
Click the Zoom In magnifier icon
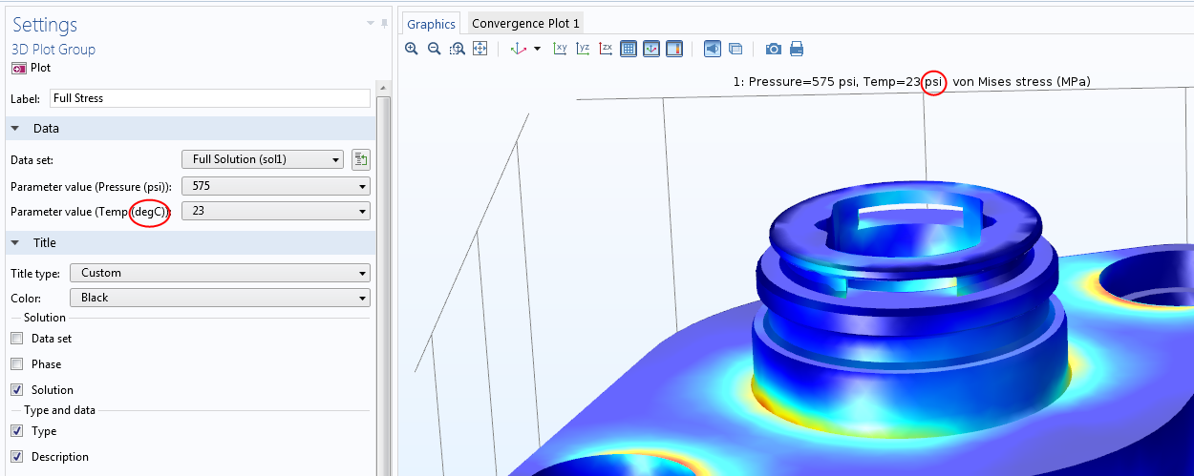pyautogui.click(x=412, y=49)
